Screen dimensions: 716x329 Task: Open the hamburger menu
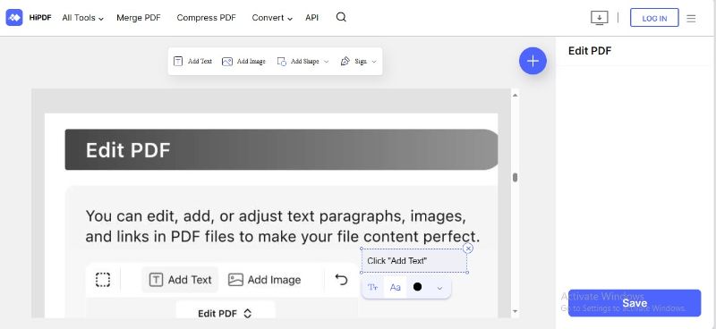coord(691,18)
